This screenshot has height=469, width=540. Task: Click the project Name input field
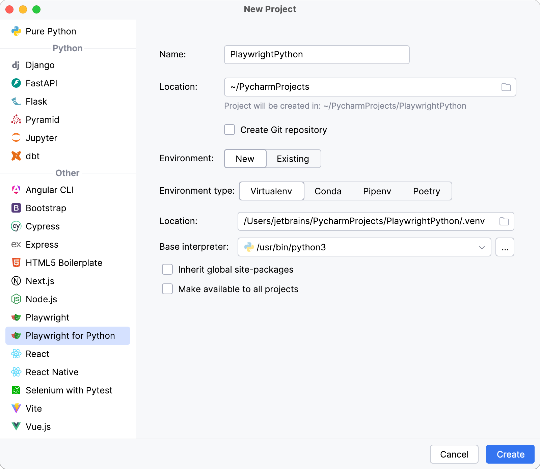[x=316, y=54]
